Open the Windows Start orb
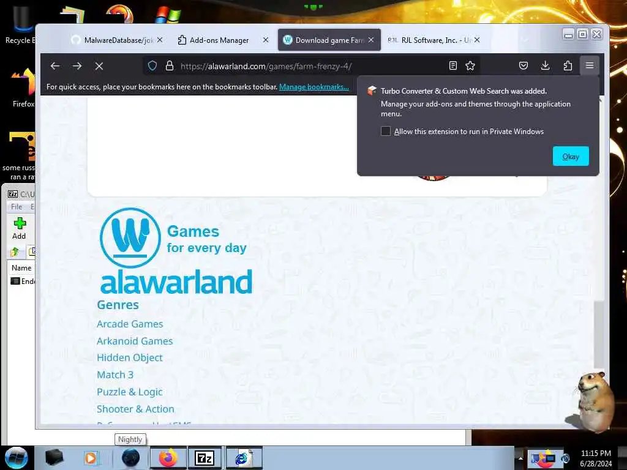Image resolution: width=627 pixels, height=470 pixels. [x=17, y=458]
